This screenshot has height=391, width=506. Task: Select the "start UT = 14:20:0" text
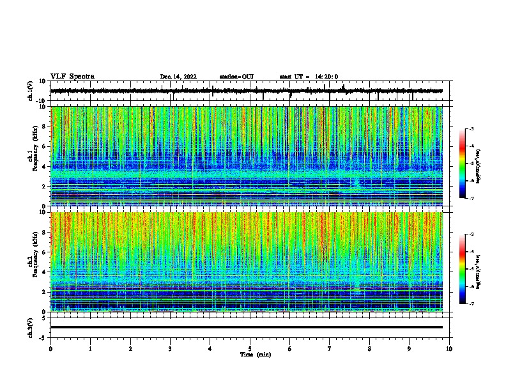pyautogui.click(x=309, y=77)
